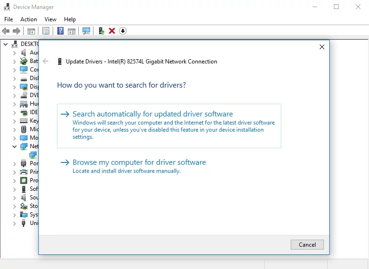This screenshot has width=369, height=269.
Task: Expand the Batteries tree node
Action: 14,61
